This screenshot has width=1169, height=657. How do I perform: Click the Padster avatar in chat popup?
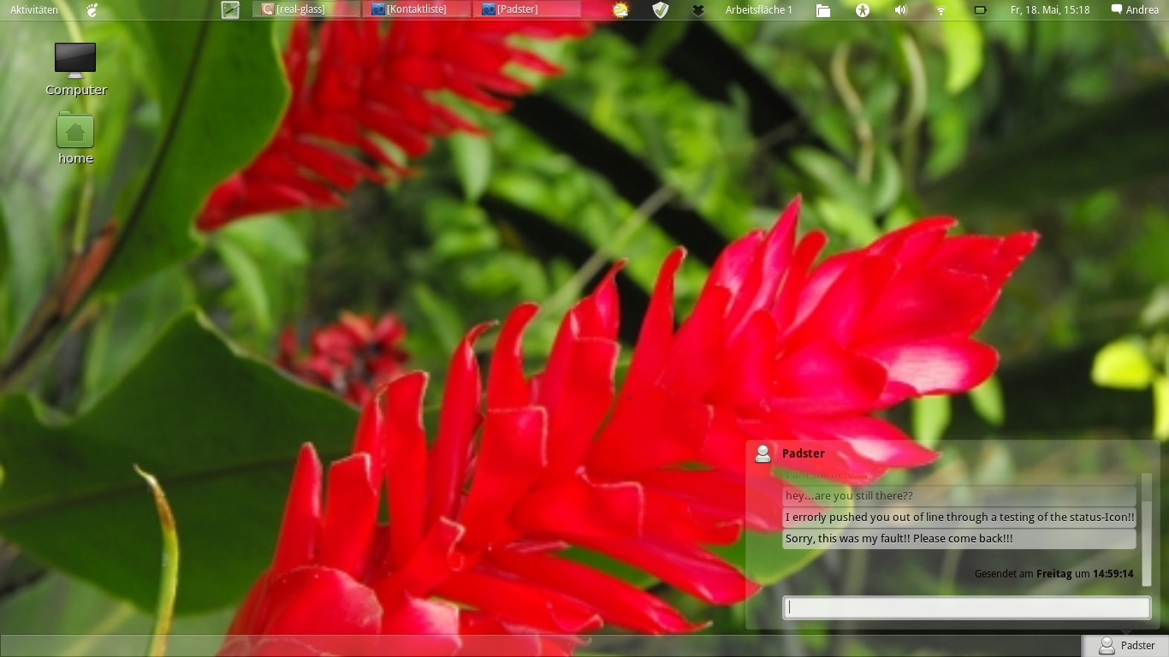(x=763, y=453)
